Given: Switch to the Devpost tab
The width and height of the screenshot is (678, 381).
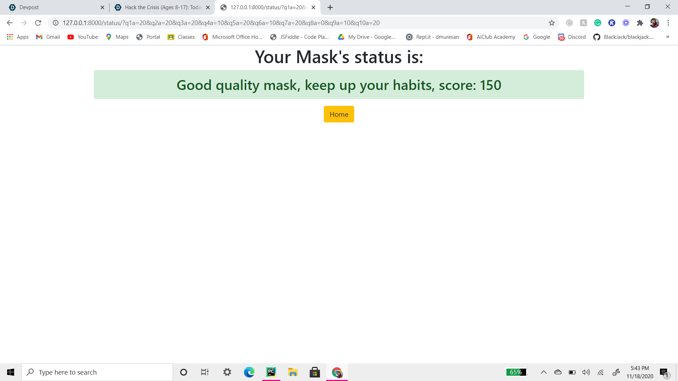Looking at the screenshot, I should [x=53, y=7].
